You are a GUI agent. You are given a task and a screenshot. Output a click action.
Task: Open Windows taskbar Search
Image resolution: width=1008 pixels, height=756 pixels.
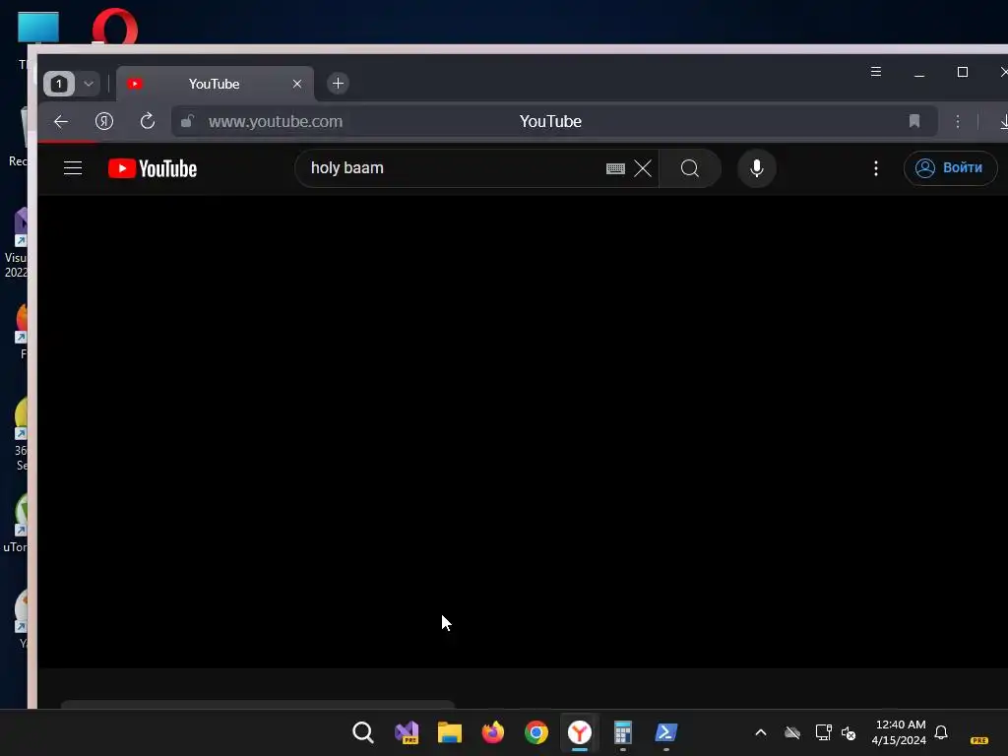(x=363, y=732)
